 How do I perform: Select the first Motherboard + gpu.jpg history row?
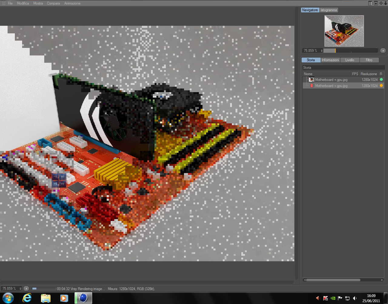343,80
